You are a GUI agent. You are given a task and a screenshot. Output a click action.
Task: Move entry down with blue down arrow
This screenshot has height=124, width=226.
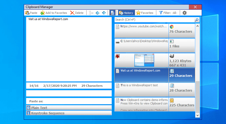click(104, 13)
